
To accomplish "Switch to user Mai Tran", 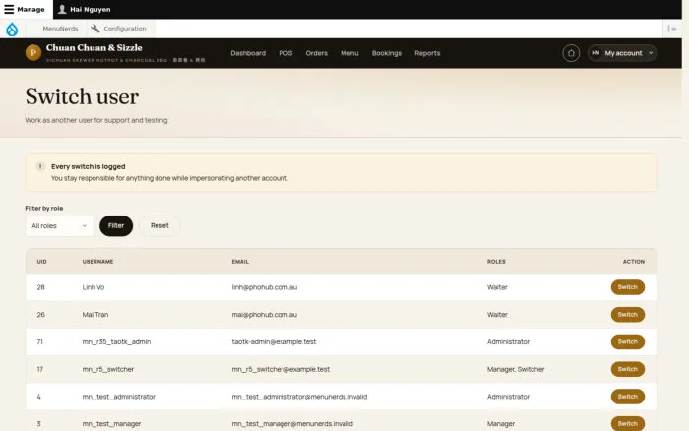I will click(x=628, y=315).
